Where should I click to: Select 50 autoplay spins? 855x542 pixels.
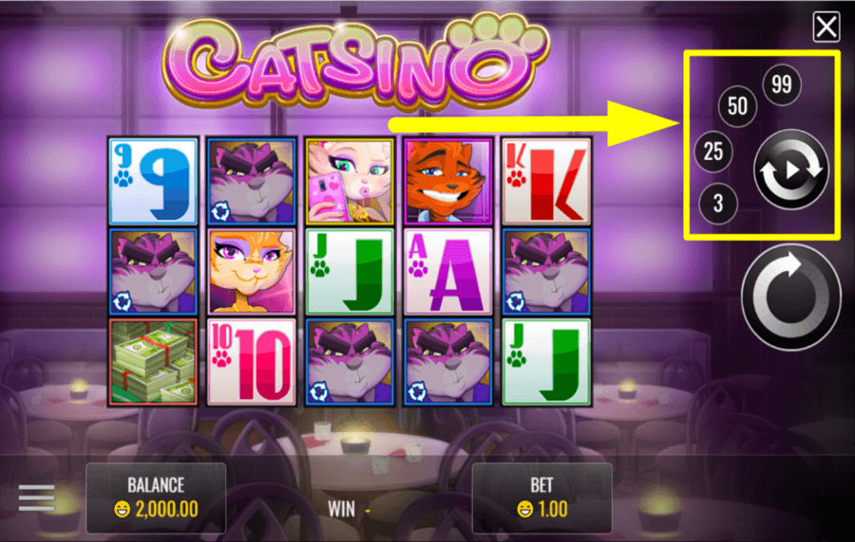point(737,106)
